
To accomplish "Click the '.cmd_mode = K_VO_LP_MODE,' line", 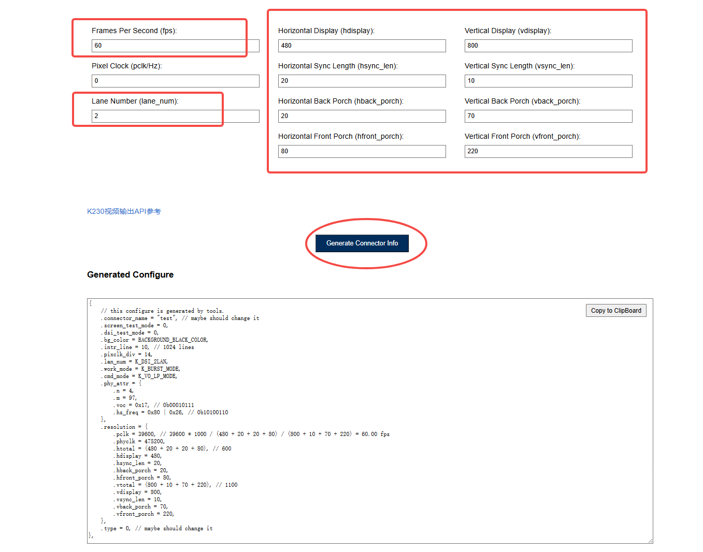I will (x=139, y=376).
